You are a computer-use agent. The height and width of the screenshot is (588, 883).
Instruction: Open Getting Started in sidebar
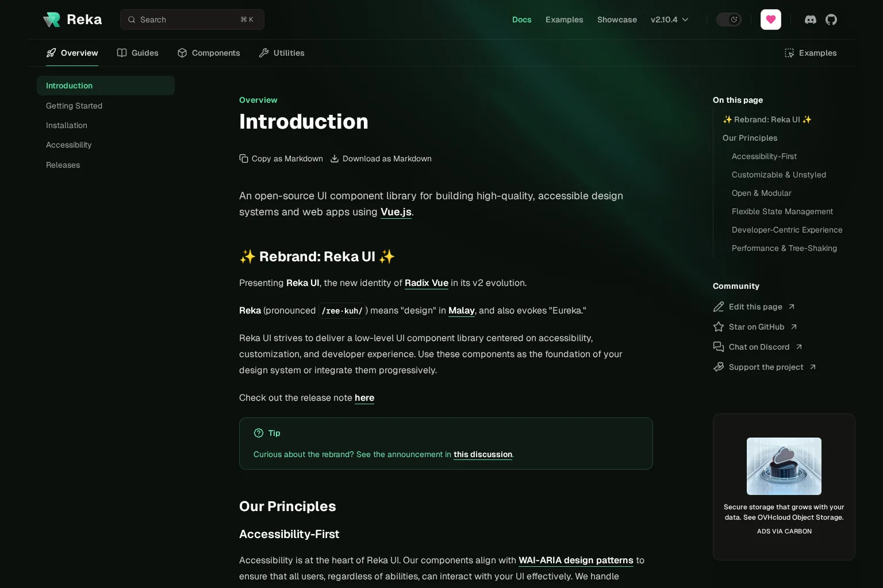(74, 106)
